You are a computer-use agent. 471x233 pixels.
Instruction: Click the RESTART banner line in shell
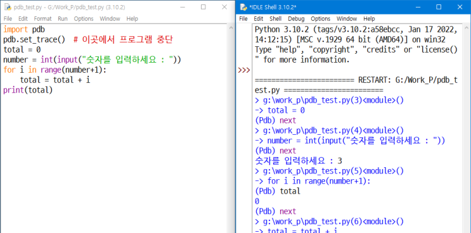pyautogui.click(x=356, y=85)
